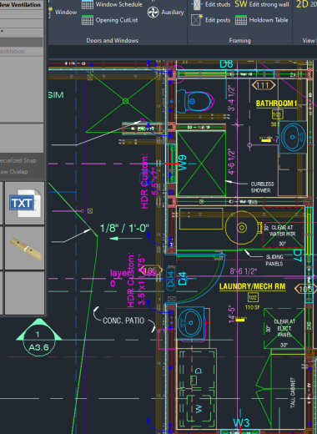The image size is (317, 434).
Task: Click the Opening CutList label
Action: [117, 20]
